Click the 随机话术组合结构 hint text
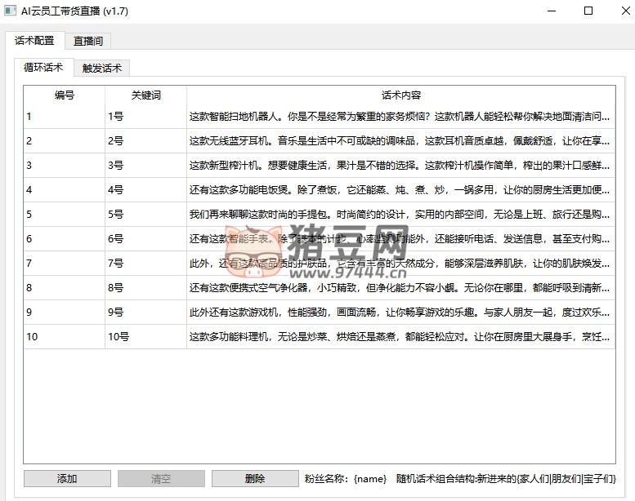The height and width of the screenshot is (501, 635). point(506,479)
